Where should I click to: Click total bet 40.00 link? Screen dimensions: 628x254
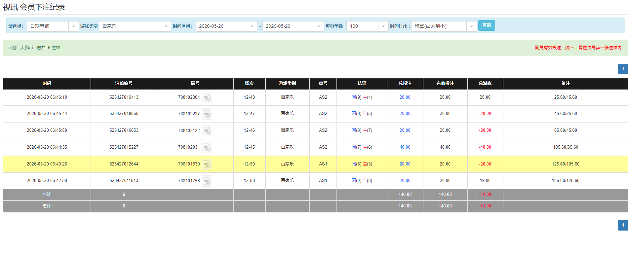click(x=405, y=147)
